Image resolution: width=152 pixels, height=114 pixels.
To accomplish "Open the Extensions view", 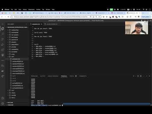I will (3, 50).
